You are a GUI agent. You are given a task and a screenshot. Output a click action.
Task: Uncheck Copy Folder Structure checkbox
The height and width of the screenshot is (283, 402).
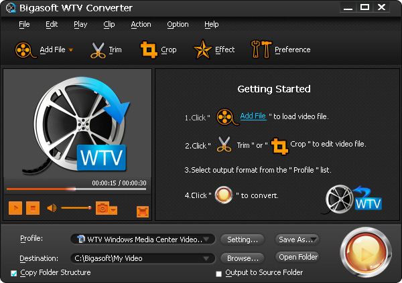point(14,273)
